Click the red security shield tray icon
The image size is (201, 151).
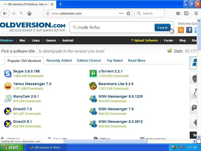point(182,147)
